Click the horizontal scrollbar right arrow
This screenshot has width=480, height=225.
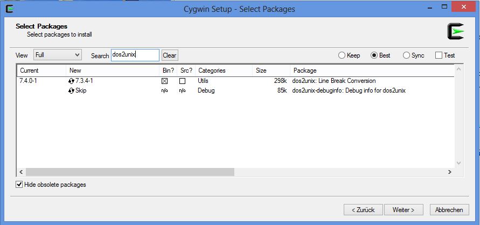(450, 172)
